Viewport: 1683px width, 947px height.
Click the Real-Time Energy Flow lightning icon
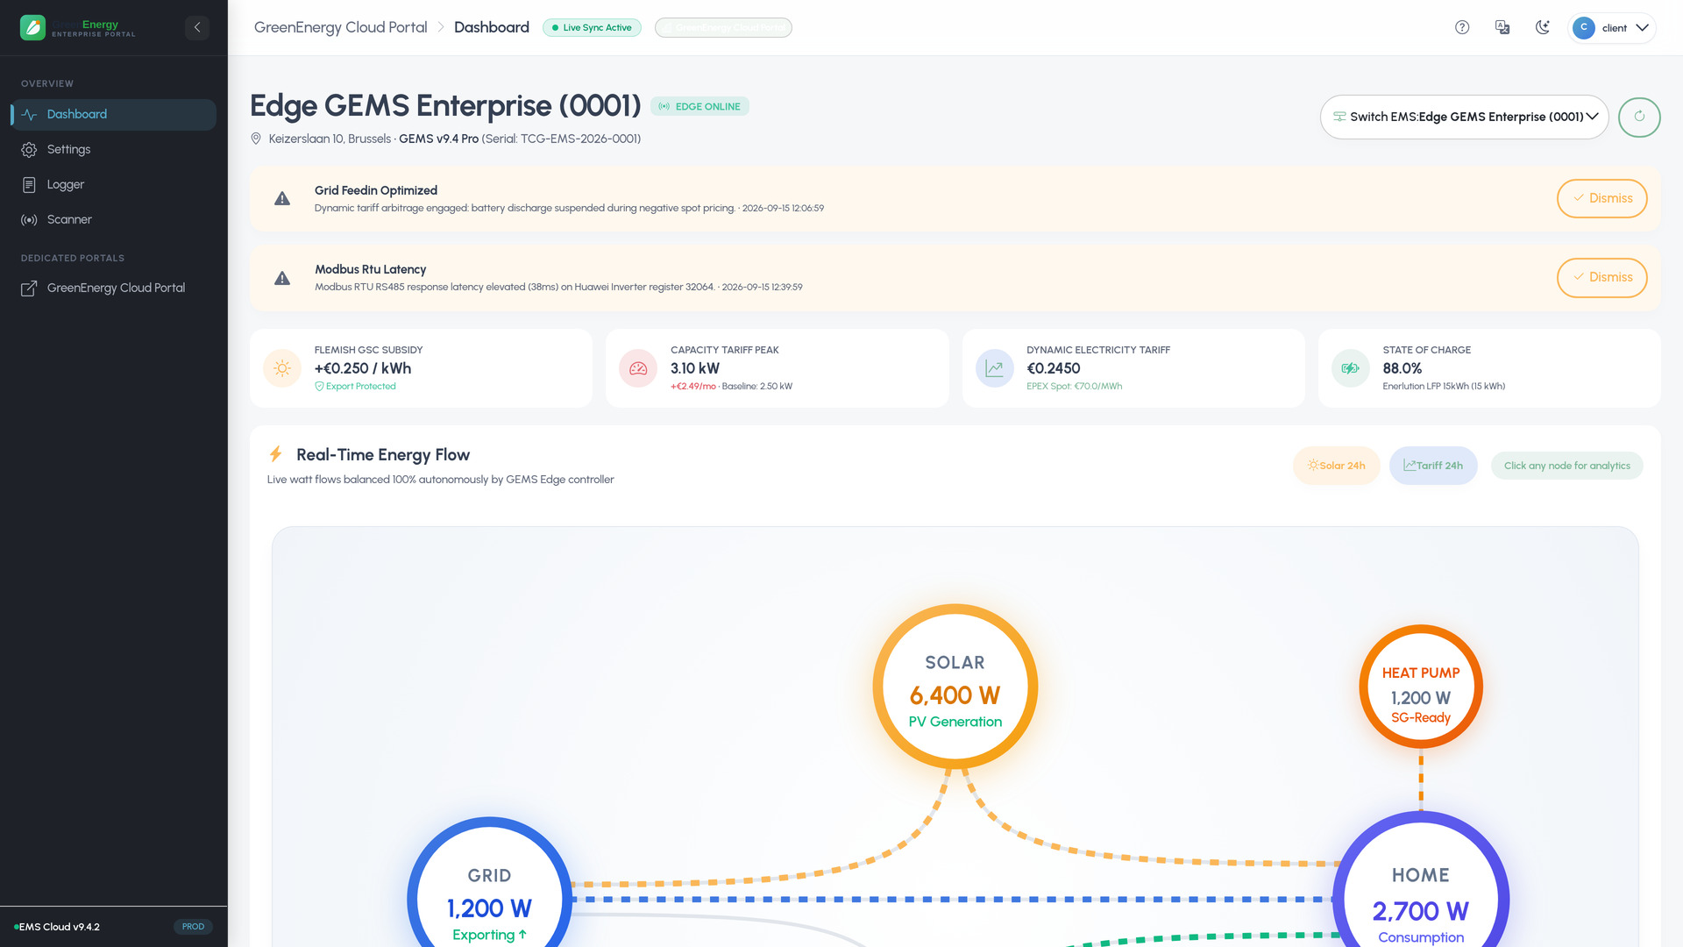click(275, 454)
